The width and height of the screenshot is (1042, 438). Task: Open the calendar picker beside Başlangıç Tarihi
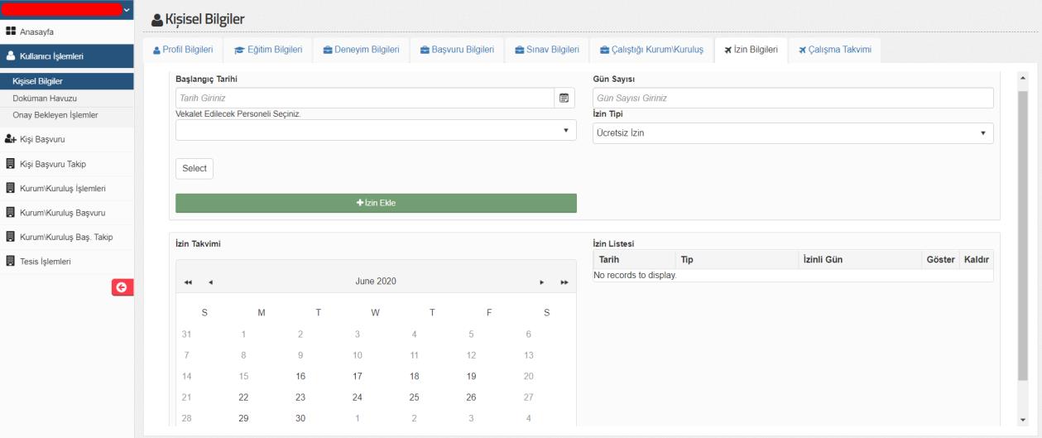coord(564,98)
